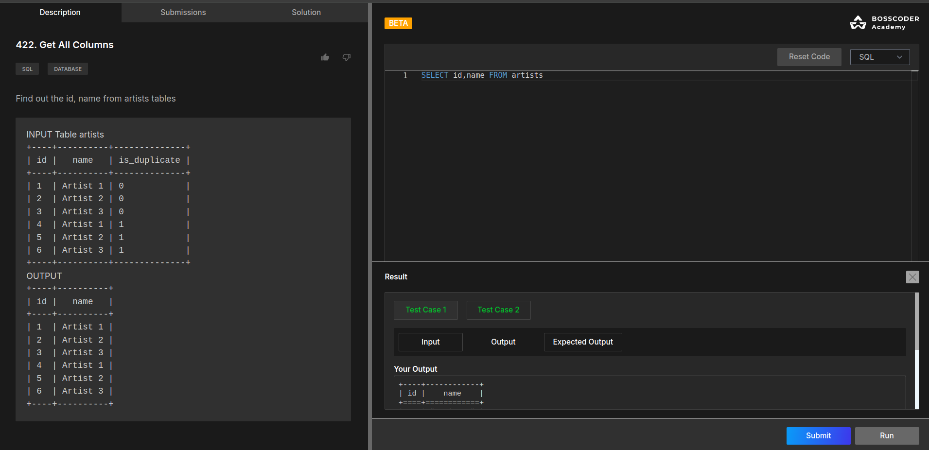Click the Reset Code button

tap(809, 57)
